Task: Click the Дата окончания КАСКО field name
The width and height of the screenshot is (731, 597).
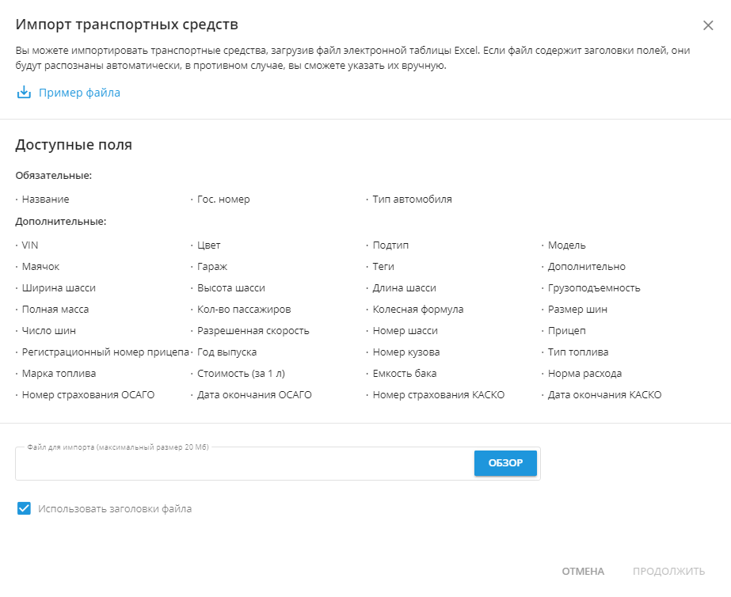Action: 604,395
